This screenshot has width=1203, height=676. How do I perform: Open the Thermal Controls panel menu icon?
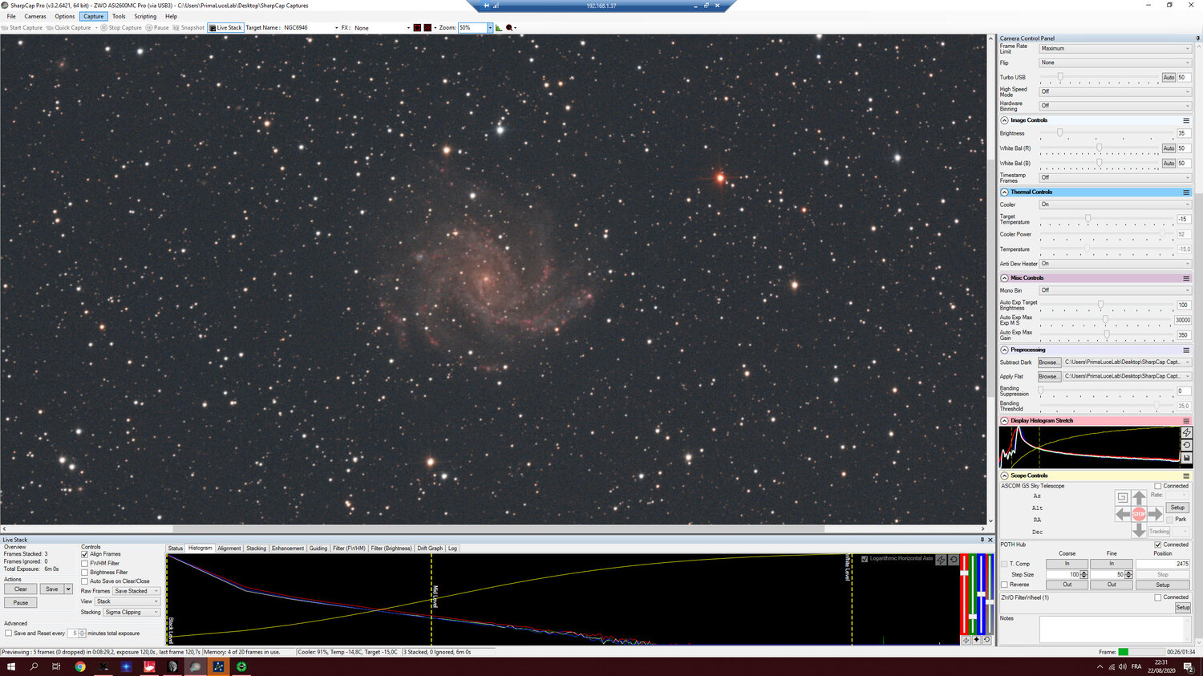click(1186, 192)
